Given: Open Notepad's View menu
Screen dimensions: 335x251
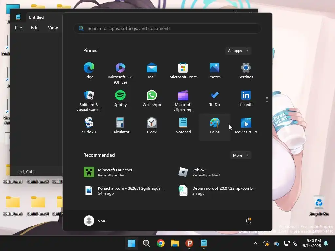Looking at the screenshot, I should (53, 28).
